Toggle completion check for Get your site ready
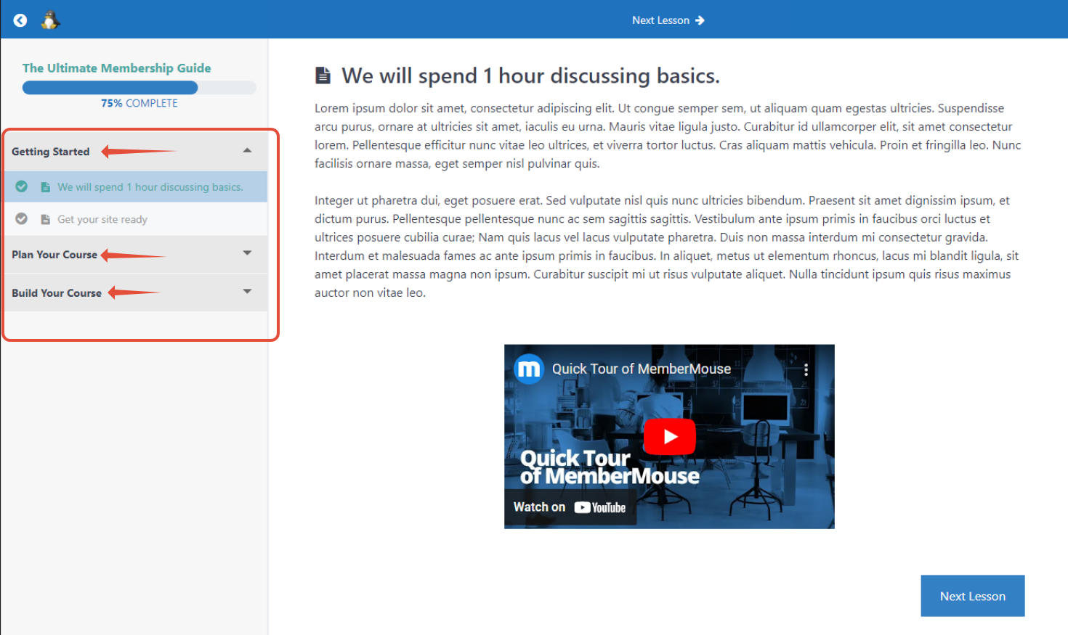 (x=22, y=218)
